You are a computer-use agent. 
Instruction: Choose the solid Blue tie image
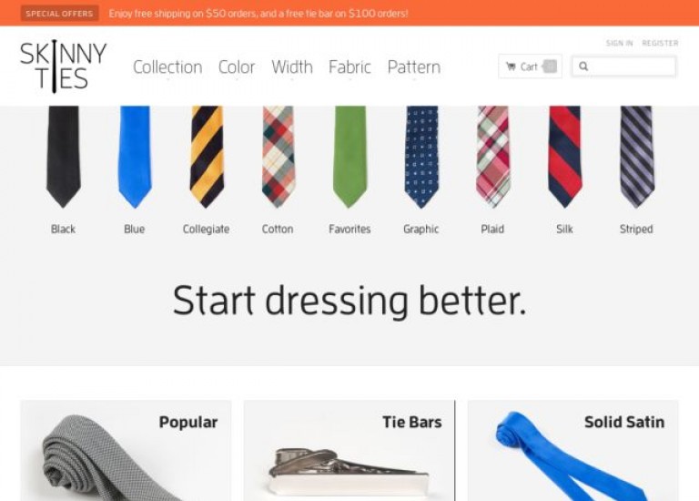click(135, 157)
